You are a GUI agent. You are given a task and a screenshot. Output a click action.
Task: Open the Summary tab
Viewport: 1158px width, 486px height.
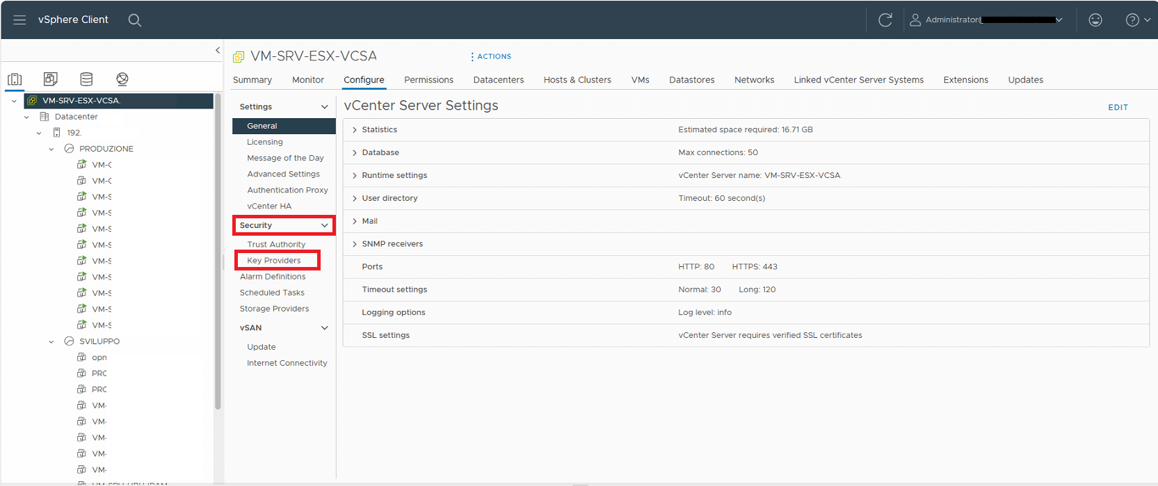coord(252,80)
